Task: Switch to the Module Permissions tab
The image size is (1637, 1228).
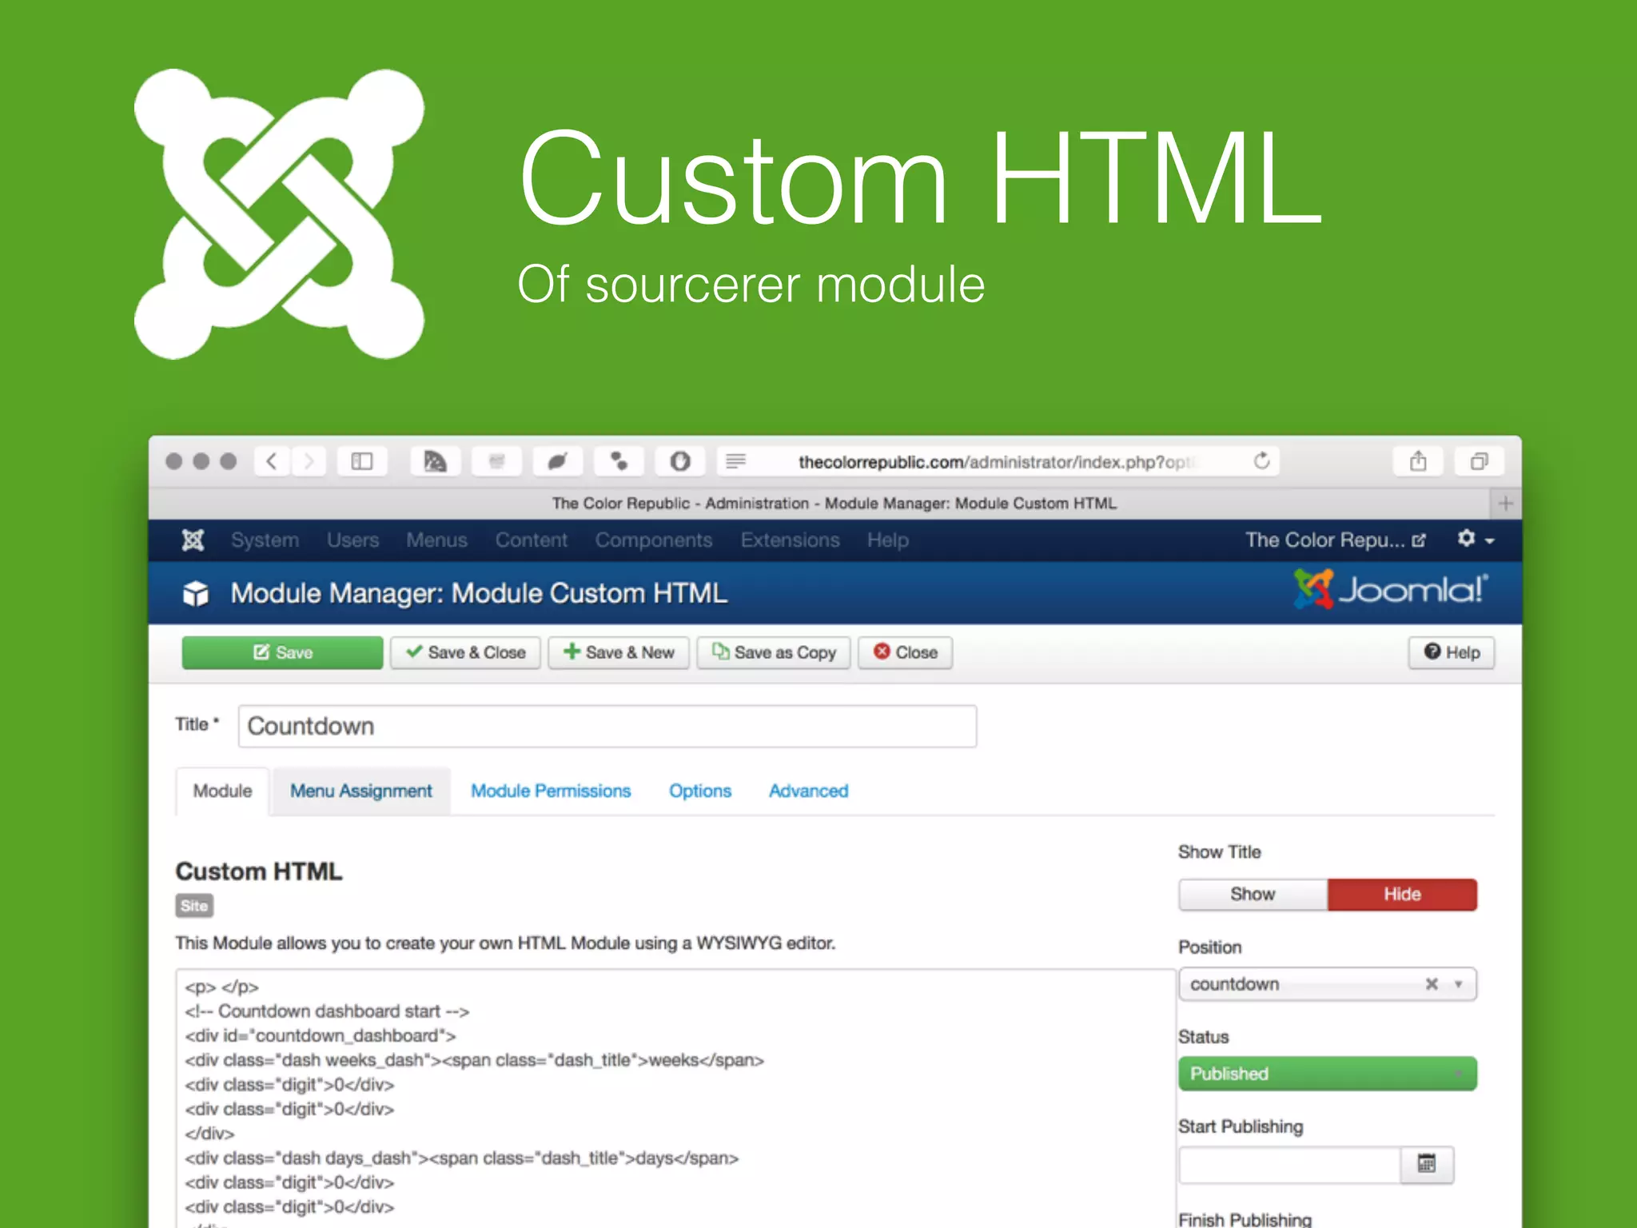Action: coord(551,791)
